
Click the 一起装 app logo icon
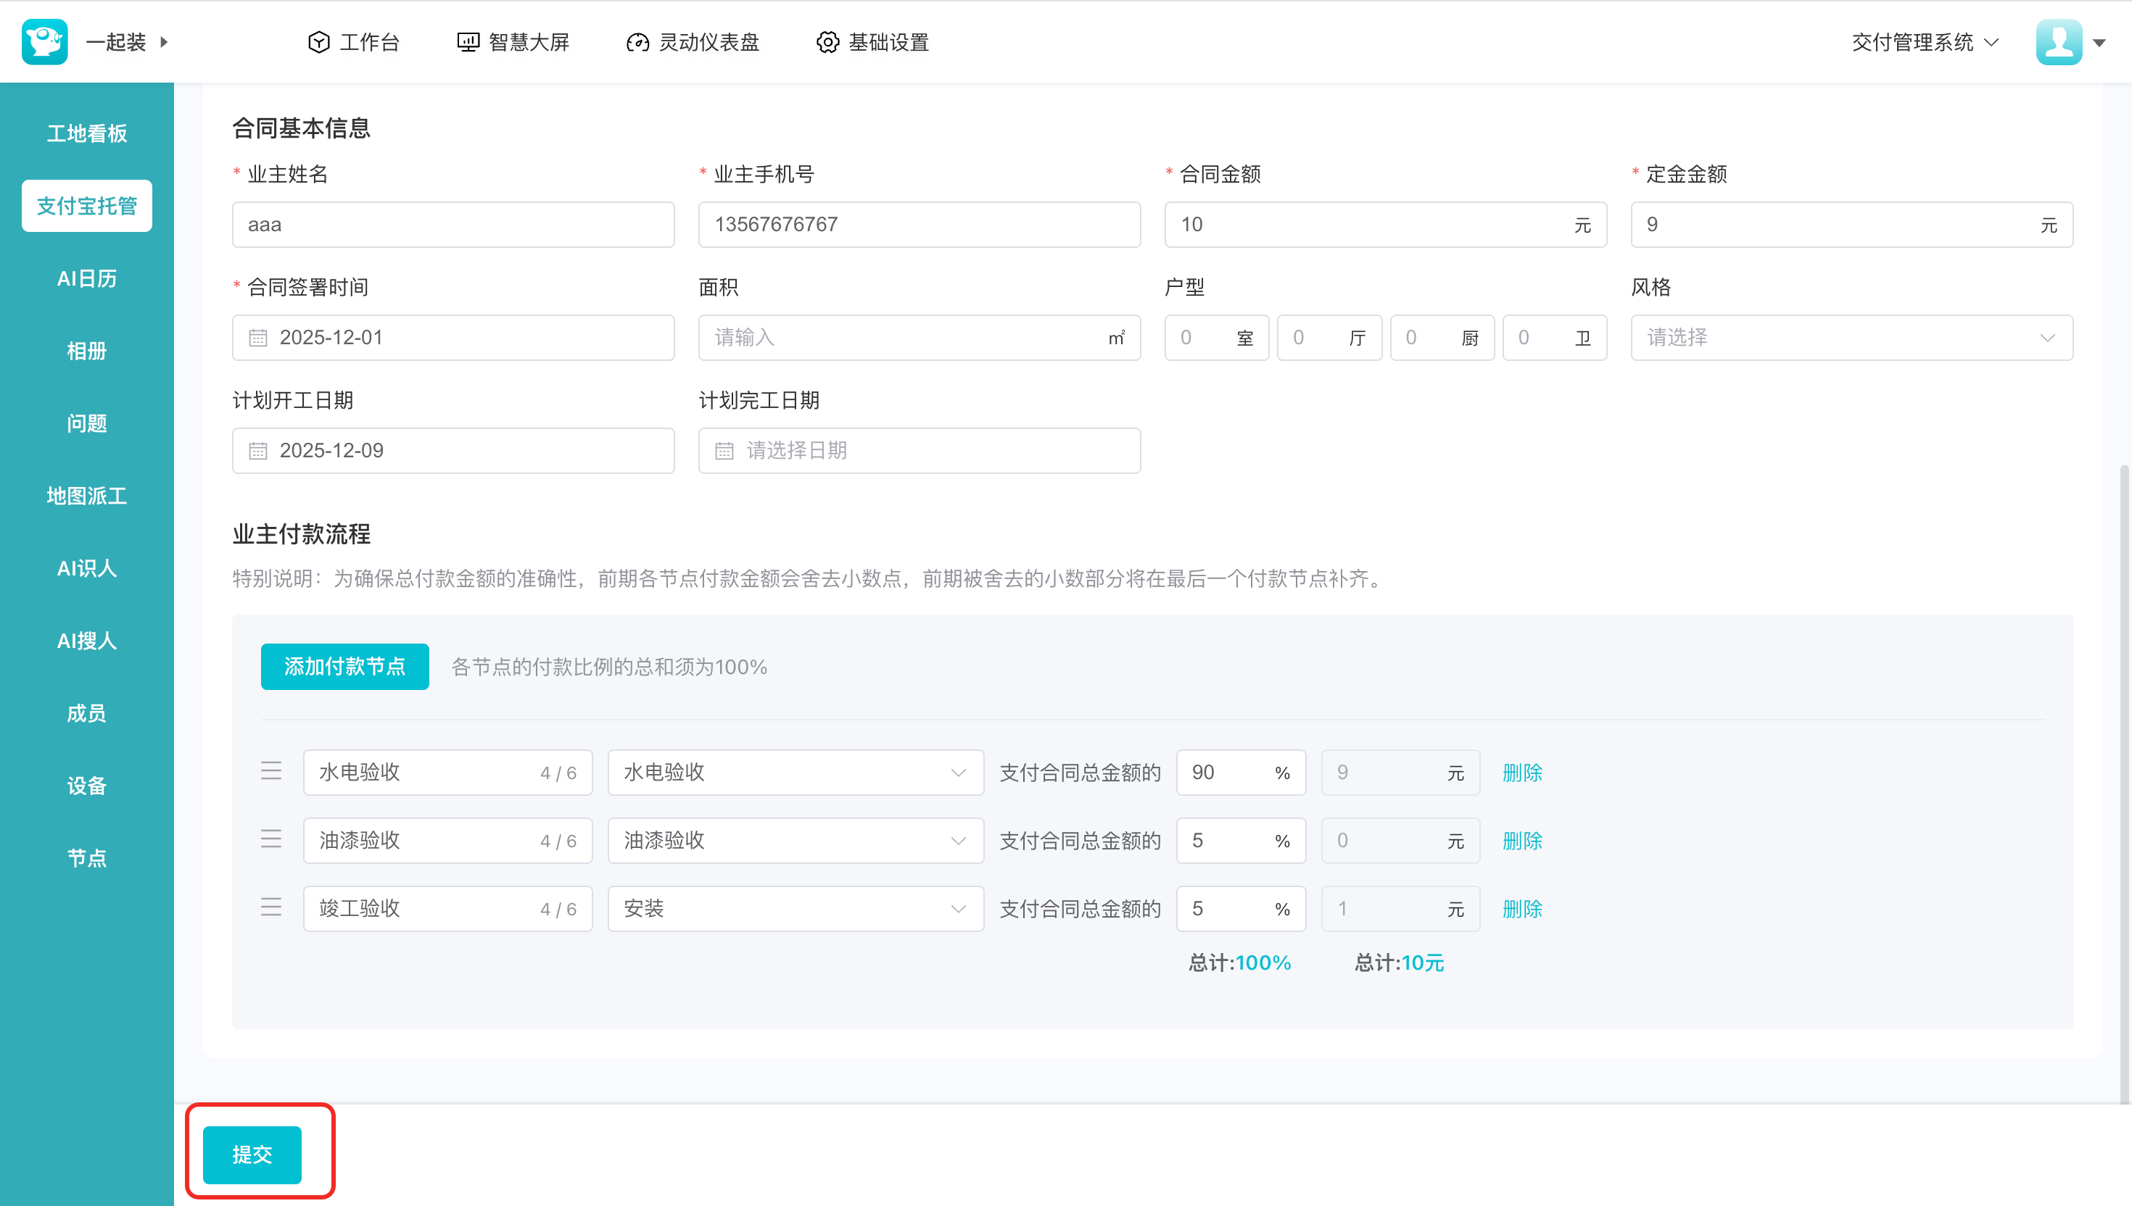[45, 41]
